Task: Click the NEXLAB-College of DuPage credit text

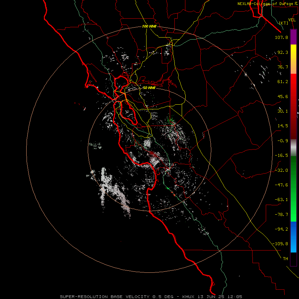Action: (x=267, y=4)
